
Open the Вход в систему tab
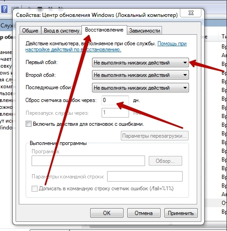pyautogui.click(x=62, y=31)
